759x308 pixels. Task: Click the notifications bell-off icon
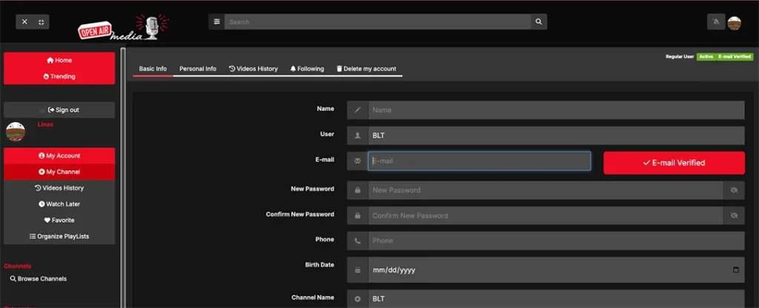click(x=716, y=22)
